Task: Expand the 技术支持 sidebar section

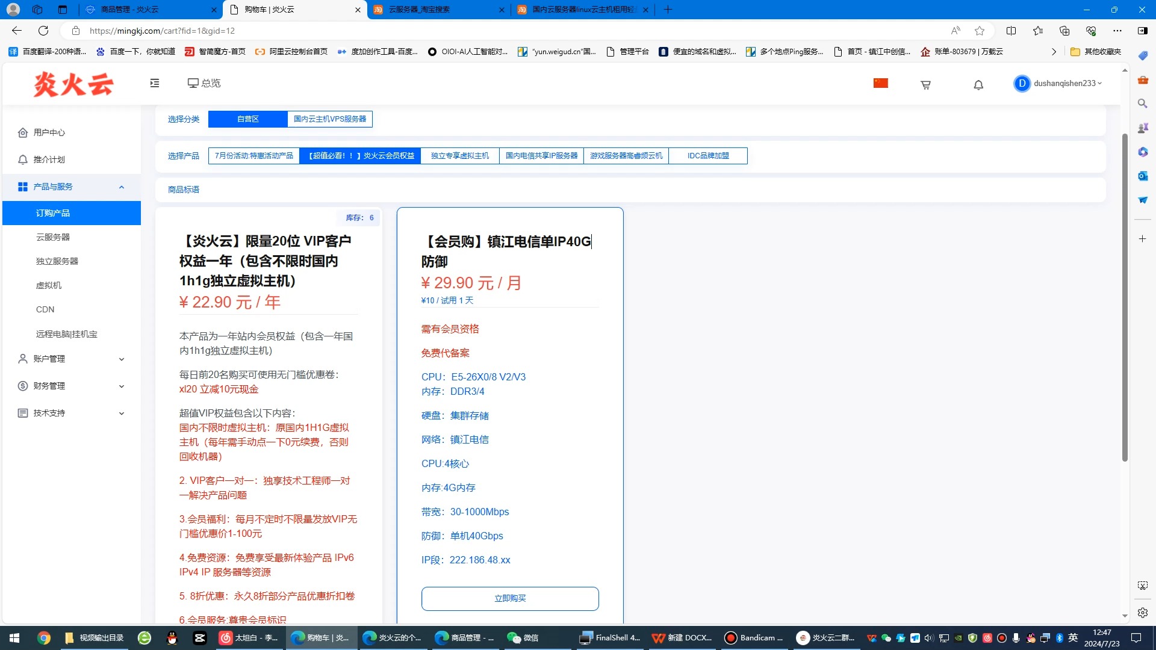Action: click(x=72, y=413)
